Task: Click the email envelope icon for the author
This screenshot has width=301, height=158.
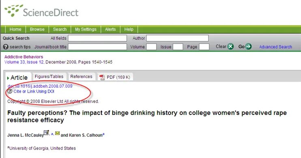Action: click(57, 133)
